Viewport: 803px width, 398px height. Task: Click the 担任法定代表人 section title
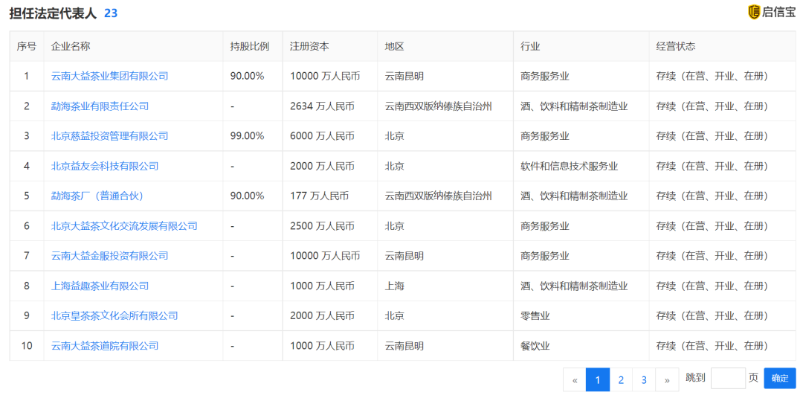(x=53, y=13)
